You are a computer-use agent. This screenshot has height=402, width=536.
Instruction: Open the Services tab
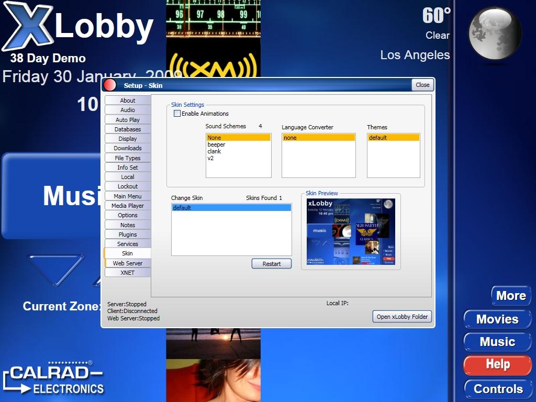coord(128,244)
